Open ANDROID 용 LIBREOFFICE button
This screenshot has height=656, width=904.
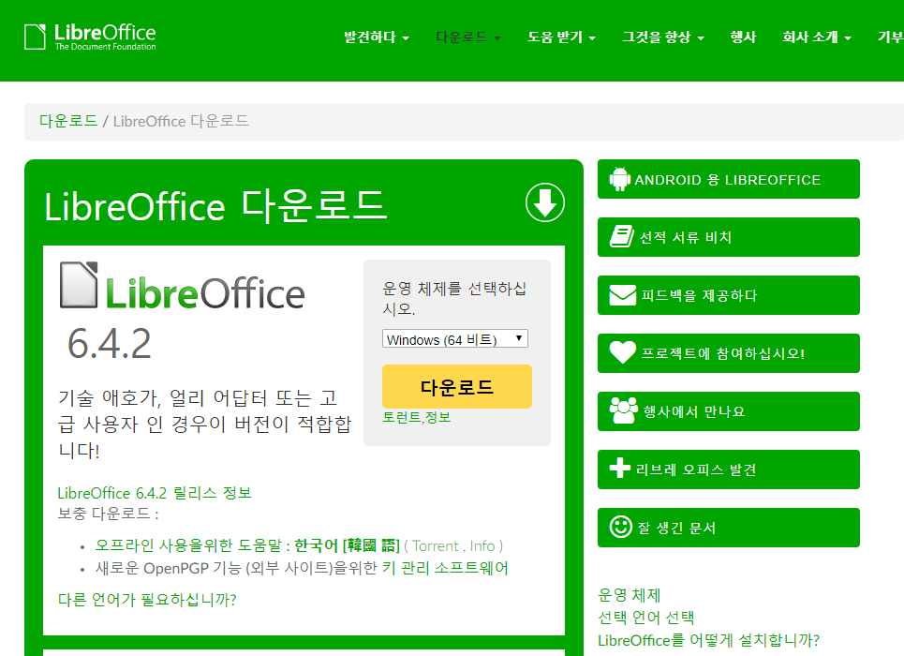(728, 179)
